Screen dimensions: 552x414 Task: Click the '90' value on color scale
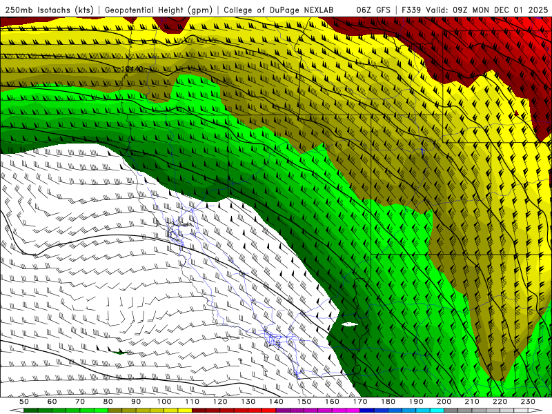(x=136, y=402)
